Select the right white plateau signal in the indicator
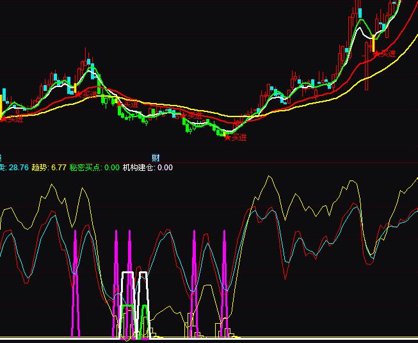418x343 pixels. 143,273
